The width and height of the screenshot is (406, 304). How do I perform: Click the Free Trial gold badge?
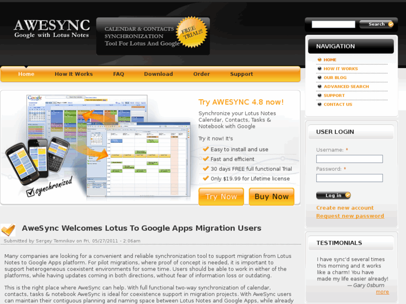point(192,32)
